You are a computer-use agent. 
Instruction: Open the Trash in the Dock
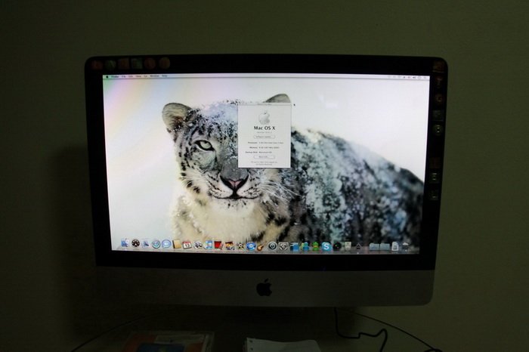pyautogui.click(x=405, y=247)
